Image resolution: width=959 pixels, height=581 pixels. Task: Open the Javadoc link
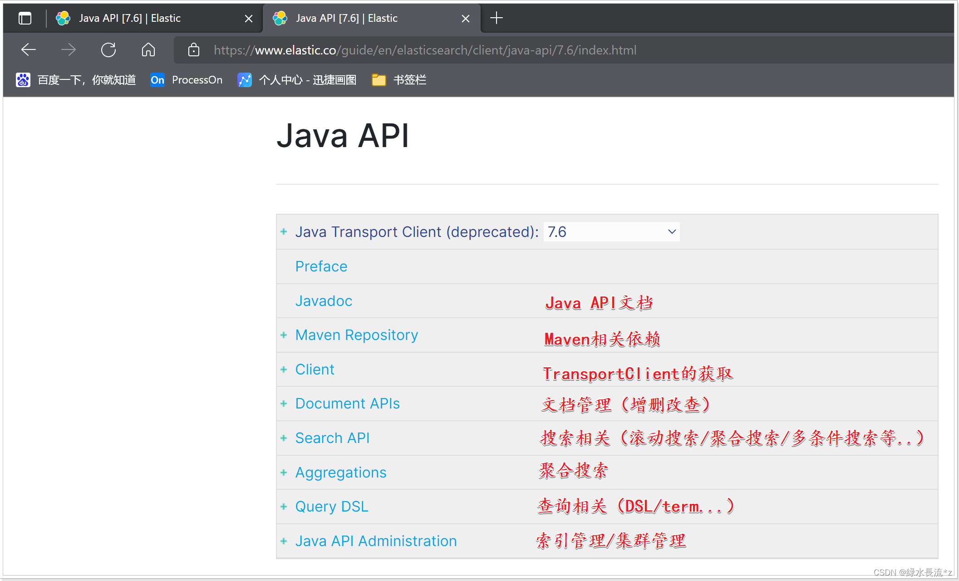324,301
